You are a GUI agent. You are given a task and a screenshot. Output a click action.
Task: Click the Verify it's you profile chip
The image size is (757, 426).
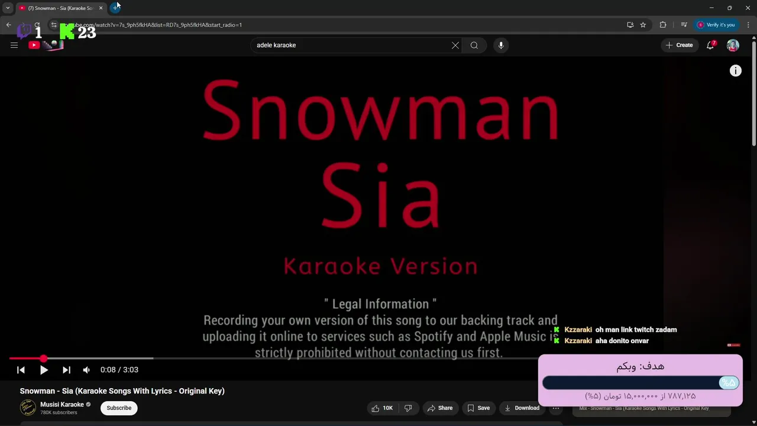point(716,25)
